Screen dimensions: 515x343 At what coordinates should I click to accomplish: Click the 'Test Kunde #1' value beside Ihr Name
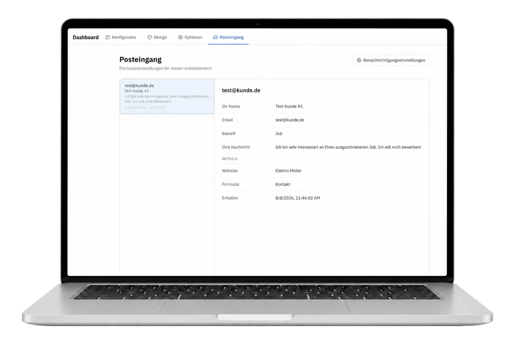(289, 107)
